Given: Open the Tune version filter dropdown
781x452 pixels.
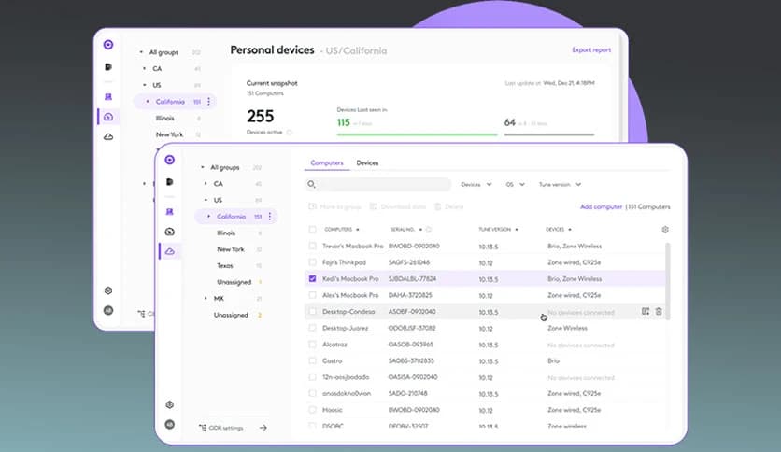Looking at the screenshot, I should (560, 185).
